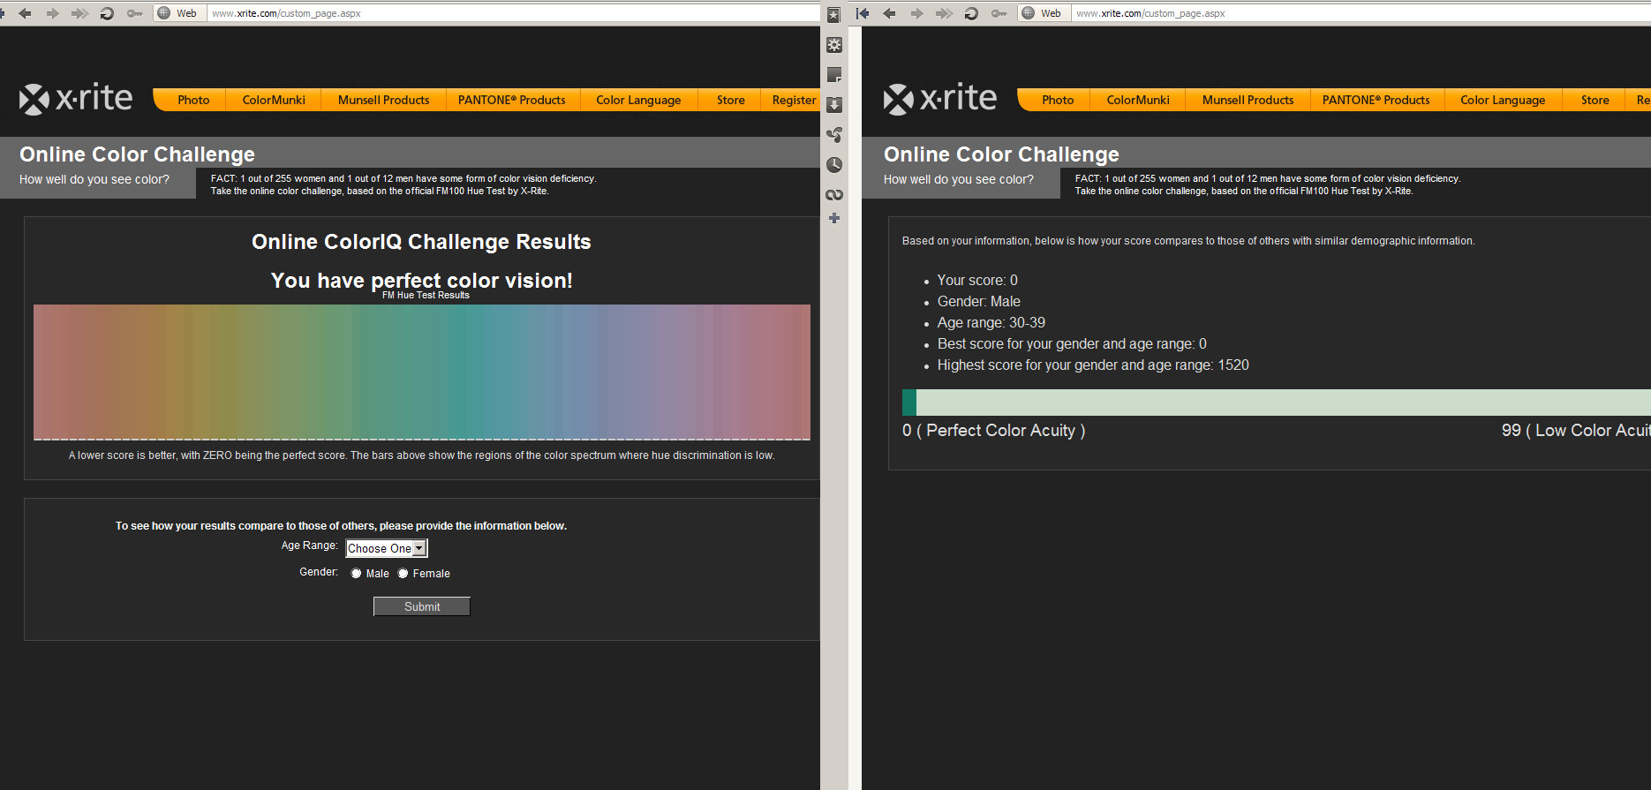Click the FM Hue Test color spectrum bar
Screen dimensions: 1651x790
(x=421, y=372)
